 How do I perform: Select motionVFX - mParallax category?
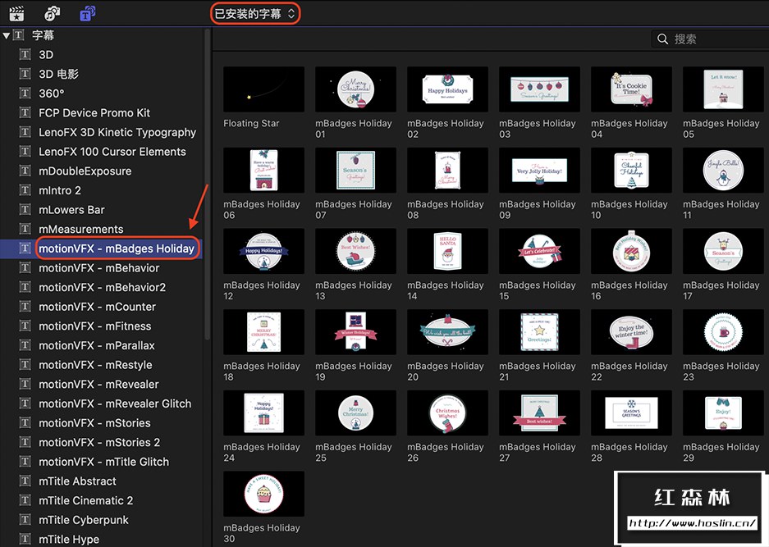tap(97, 345)
